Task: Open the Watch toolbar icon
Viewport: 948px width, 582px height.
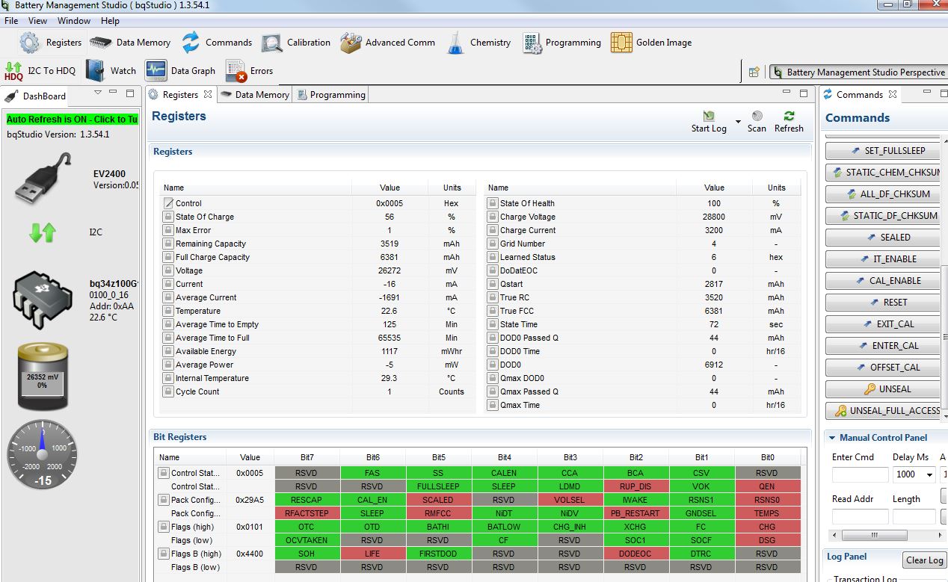Action: pos(95,71)
